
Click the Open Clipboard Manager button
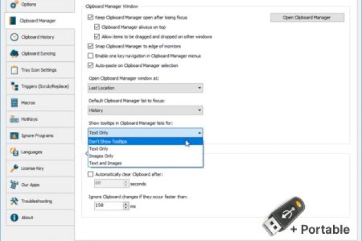click(x=307, y=18)
